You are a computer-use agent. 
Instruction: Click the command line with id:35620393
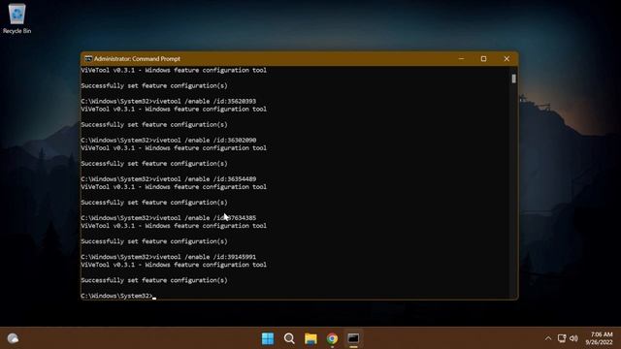point(168,101)
